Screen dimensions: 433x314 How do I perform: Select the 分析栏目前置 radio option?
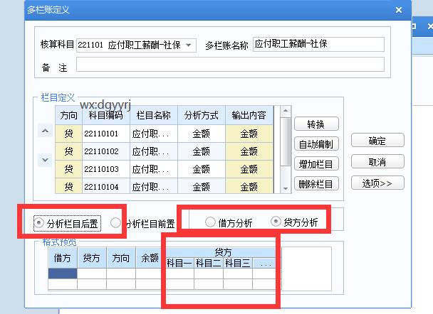pyautogui.click(x=116, y=223)
